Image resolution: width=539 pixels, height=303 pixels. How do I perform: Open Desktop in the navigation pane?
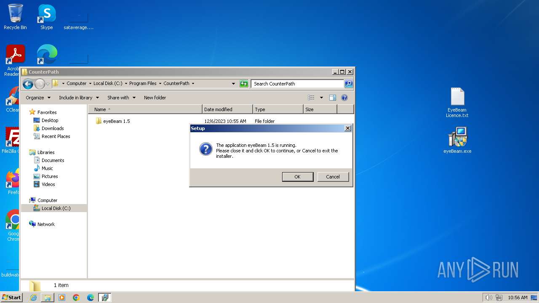(x=46, y=120)
